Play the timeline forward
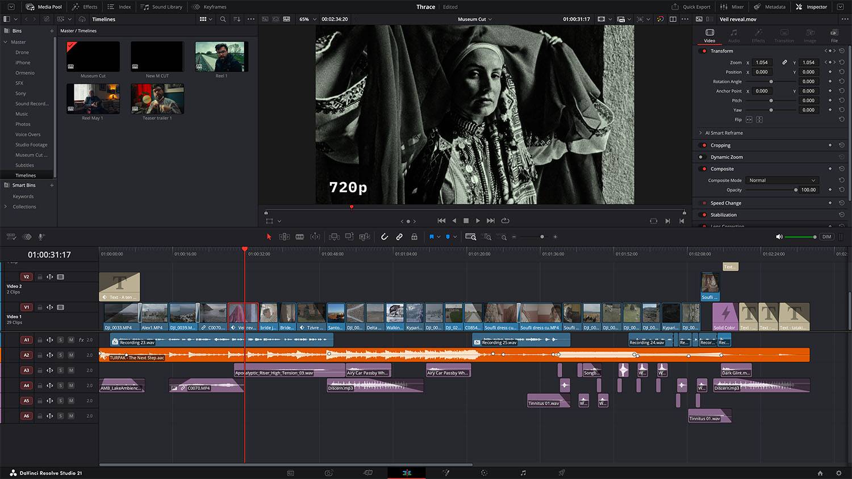 click(478, 221)
